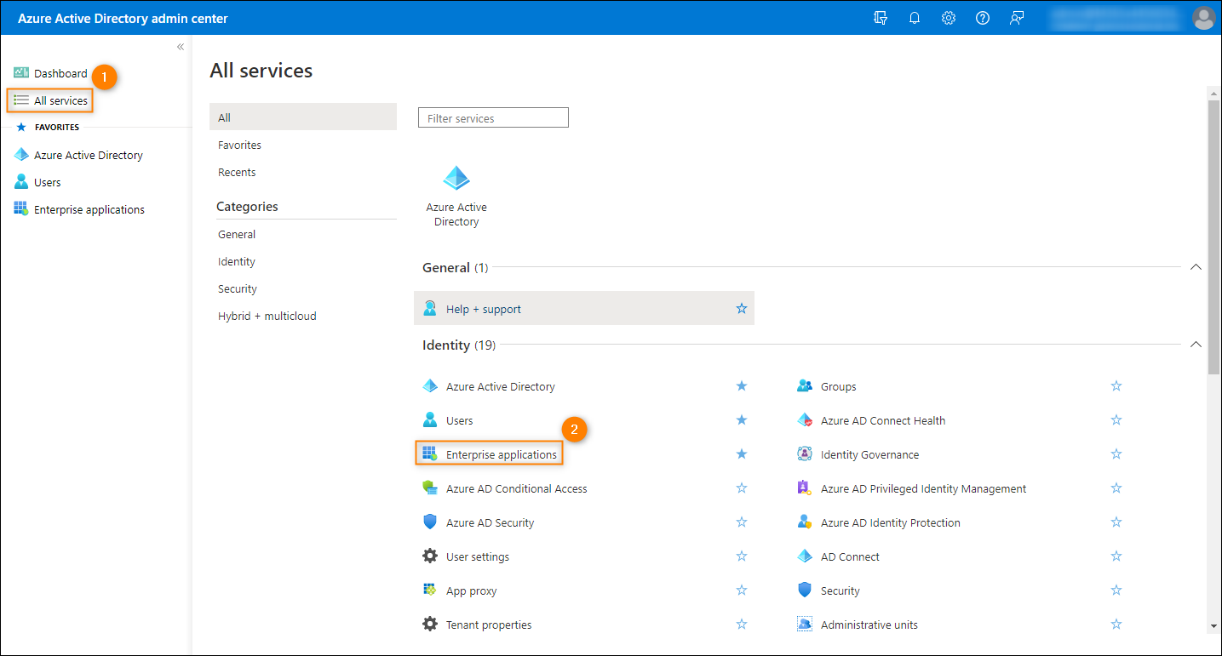1222x656 pixels.
Task: Open the notifications bell
Action: pyautogui.click(x=915, y=18)
